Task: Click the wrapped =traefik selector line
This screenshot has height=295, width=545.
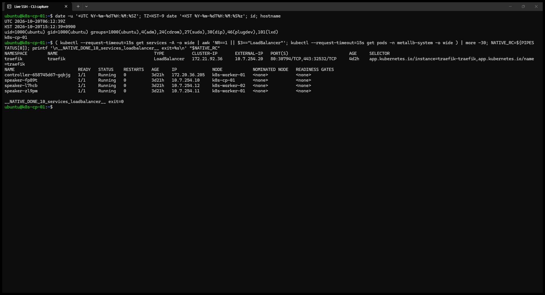Action: click(15, 64)
